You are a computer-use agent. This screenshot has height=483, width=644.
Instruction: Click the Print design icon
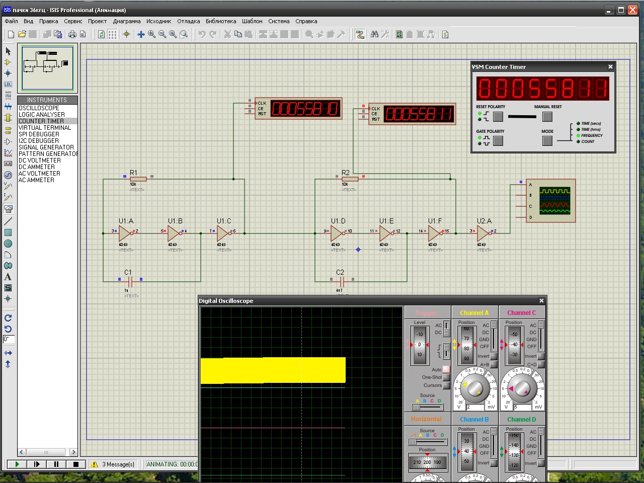72,34
